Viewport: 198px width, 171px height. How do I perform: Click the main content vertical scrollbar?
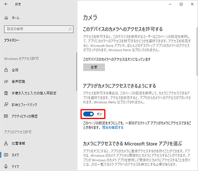coord(197,52)
